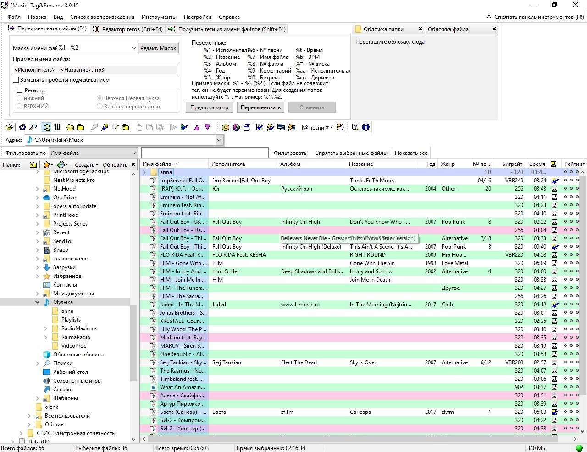This screenshot has width=587, height=452.
Task: Click the blue pen edit tags icon
Action: click(x=105, y=127)
